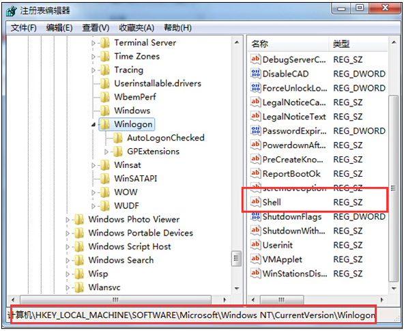The image size is (404, 331).
Task: Click the PasswordExpir... DWORD icon
Action: [255, 130]
